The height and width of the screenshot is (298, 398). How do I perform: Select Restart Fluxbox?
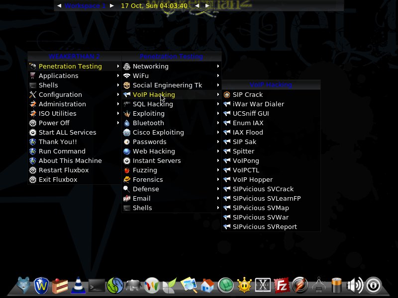pos(75,170)
